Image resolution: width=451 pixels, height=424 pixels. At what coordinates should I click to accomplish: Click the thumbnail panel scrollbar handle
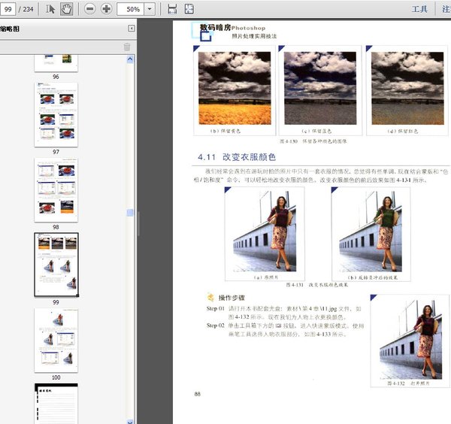(131, 213)
